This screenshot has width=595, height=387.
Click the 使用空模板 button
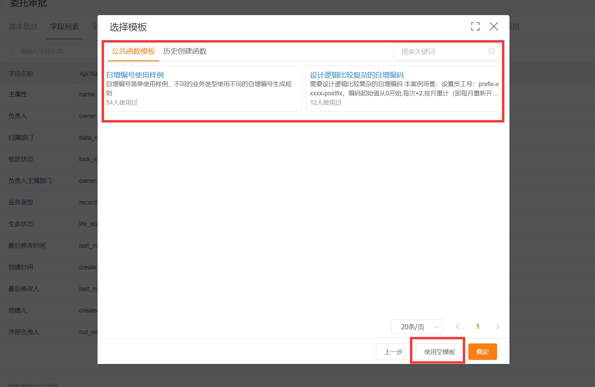click(439, 352)
